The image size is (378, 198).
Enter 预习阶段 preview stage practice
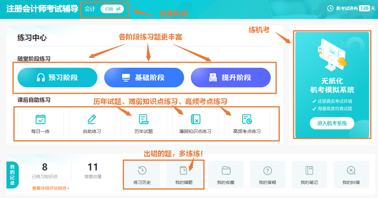(x=57, y=78)
